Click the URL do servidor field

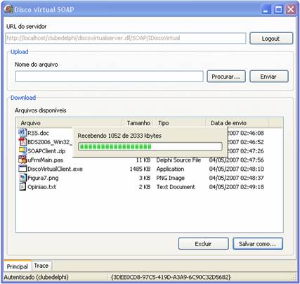point(126,38)
